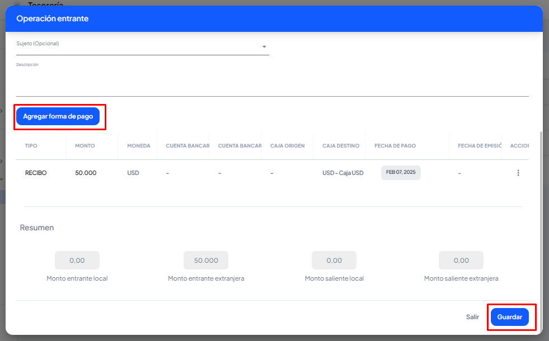Screen dimensions: 549x341
Task: Click the USD - Caja USD destination cell
Action: [x=342, y=173]
